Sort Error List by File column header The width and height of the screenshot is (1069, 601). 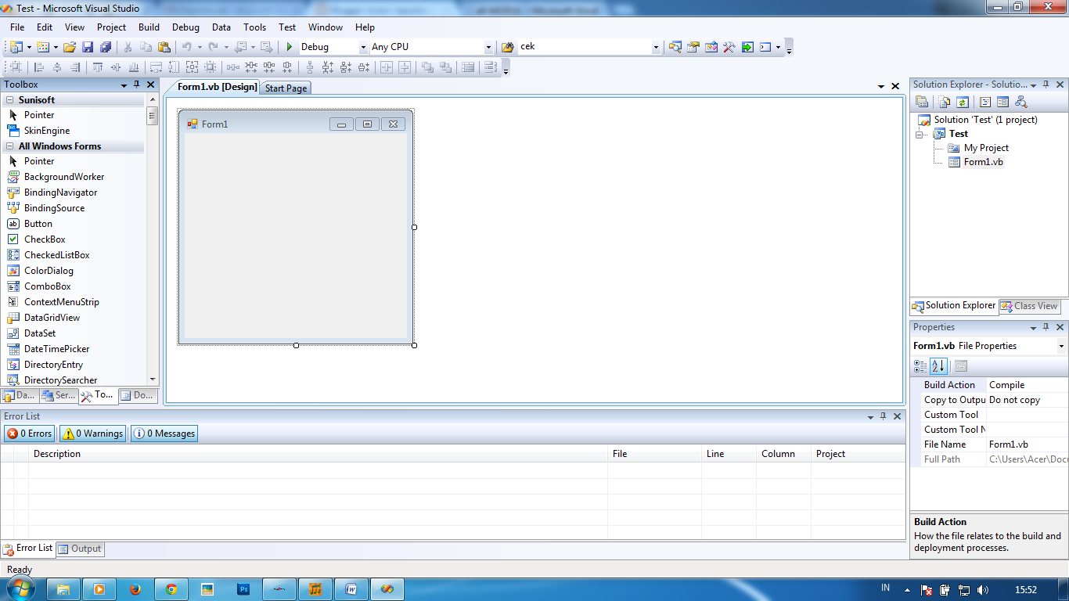654,454
